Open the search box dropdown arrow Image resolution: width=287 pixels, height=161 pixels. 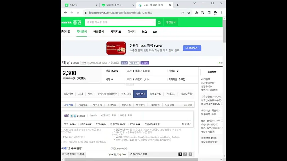pos(153,22)
